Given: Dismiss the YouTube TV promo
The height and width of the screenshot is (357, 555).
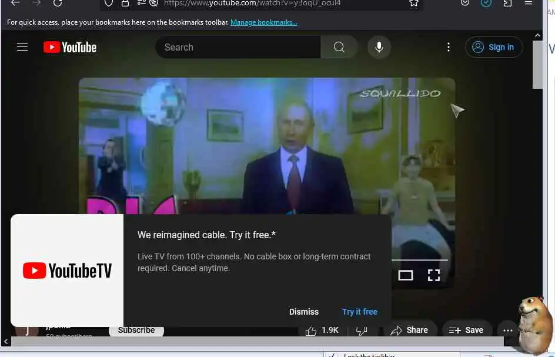Looking at the screenshot, I should click(304, 312).
